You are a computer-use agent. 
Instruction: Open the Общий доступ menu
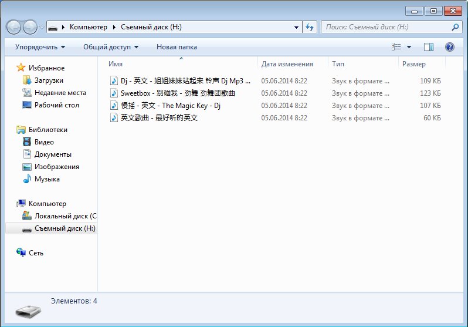click(111, 47)
